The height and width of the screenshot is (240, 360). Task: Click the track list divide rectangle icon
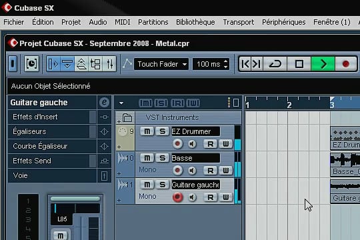pos(236,103)
